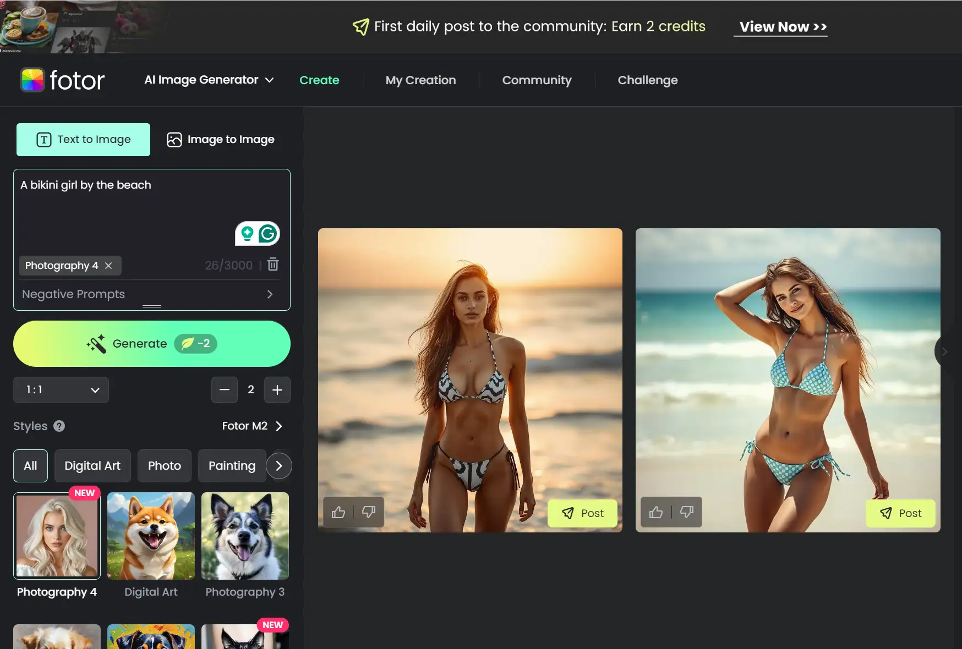The width and height of the screenshot is (962, 649).
Task: Switch to the Create tab
Action: click(x=319, y=80)
